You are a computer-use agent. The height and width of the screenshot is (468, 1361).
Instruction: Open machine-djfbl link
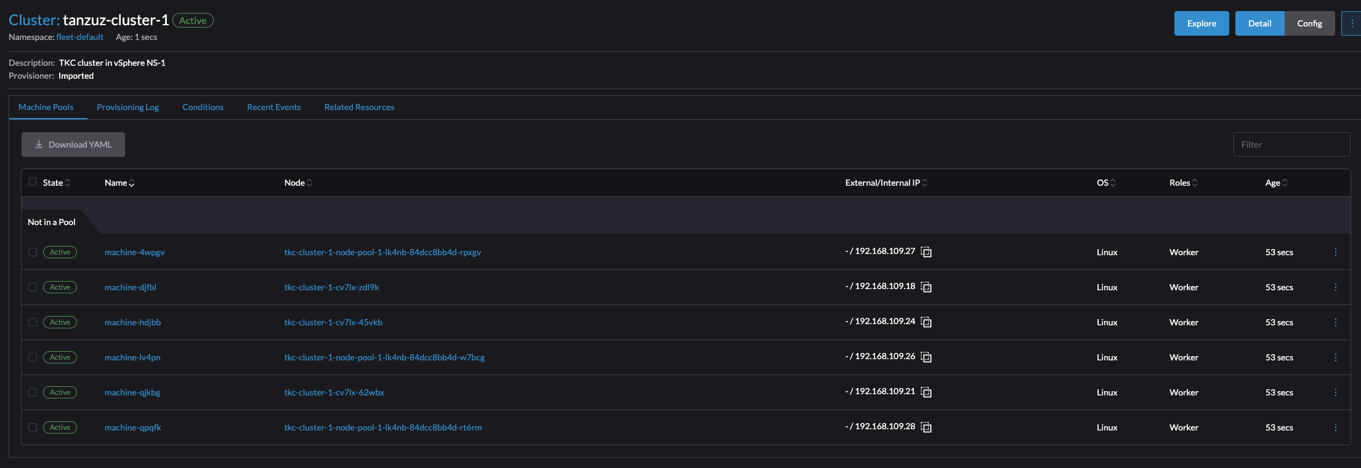coord(131,287)
